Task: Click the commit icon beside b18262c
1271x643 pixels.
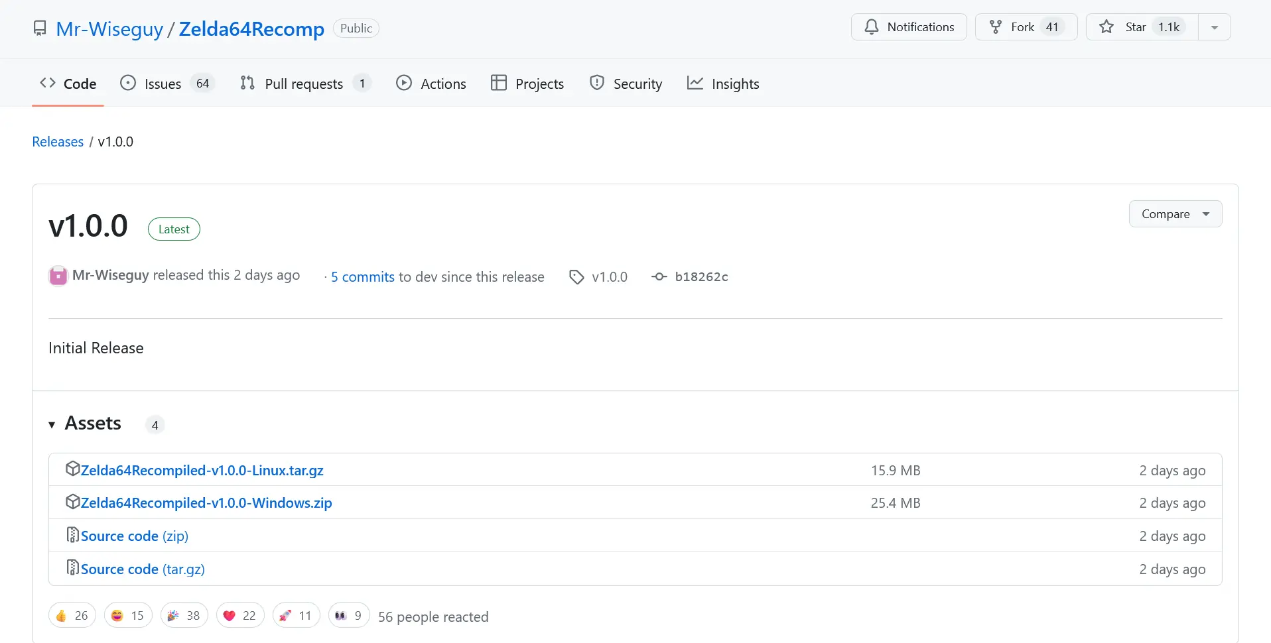Action: pyautogui.click(x=659, y=277)
